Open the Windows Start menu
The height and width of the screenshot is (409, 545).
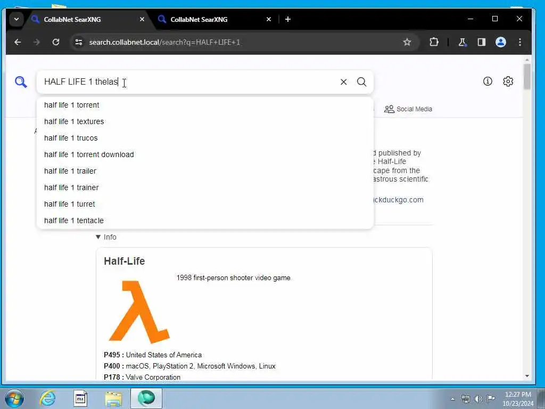14,398
